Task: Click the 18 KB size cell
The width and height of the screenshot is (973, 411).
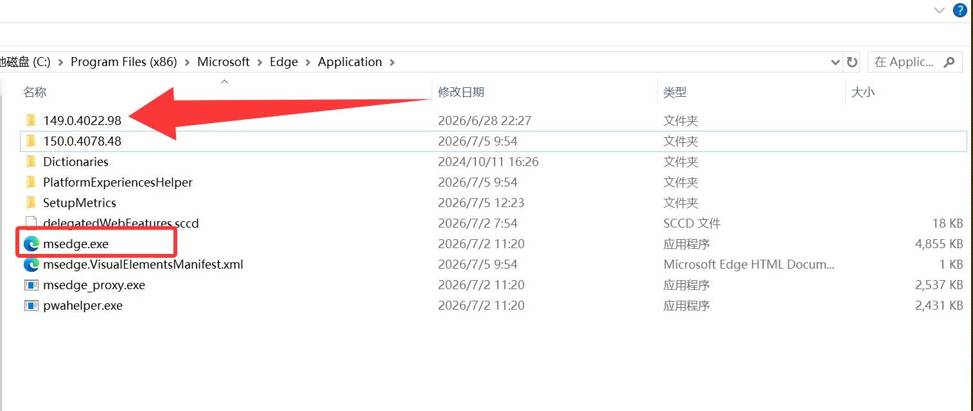Action: [x=947, y=223]
